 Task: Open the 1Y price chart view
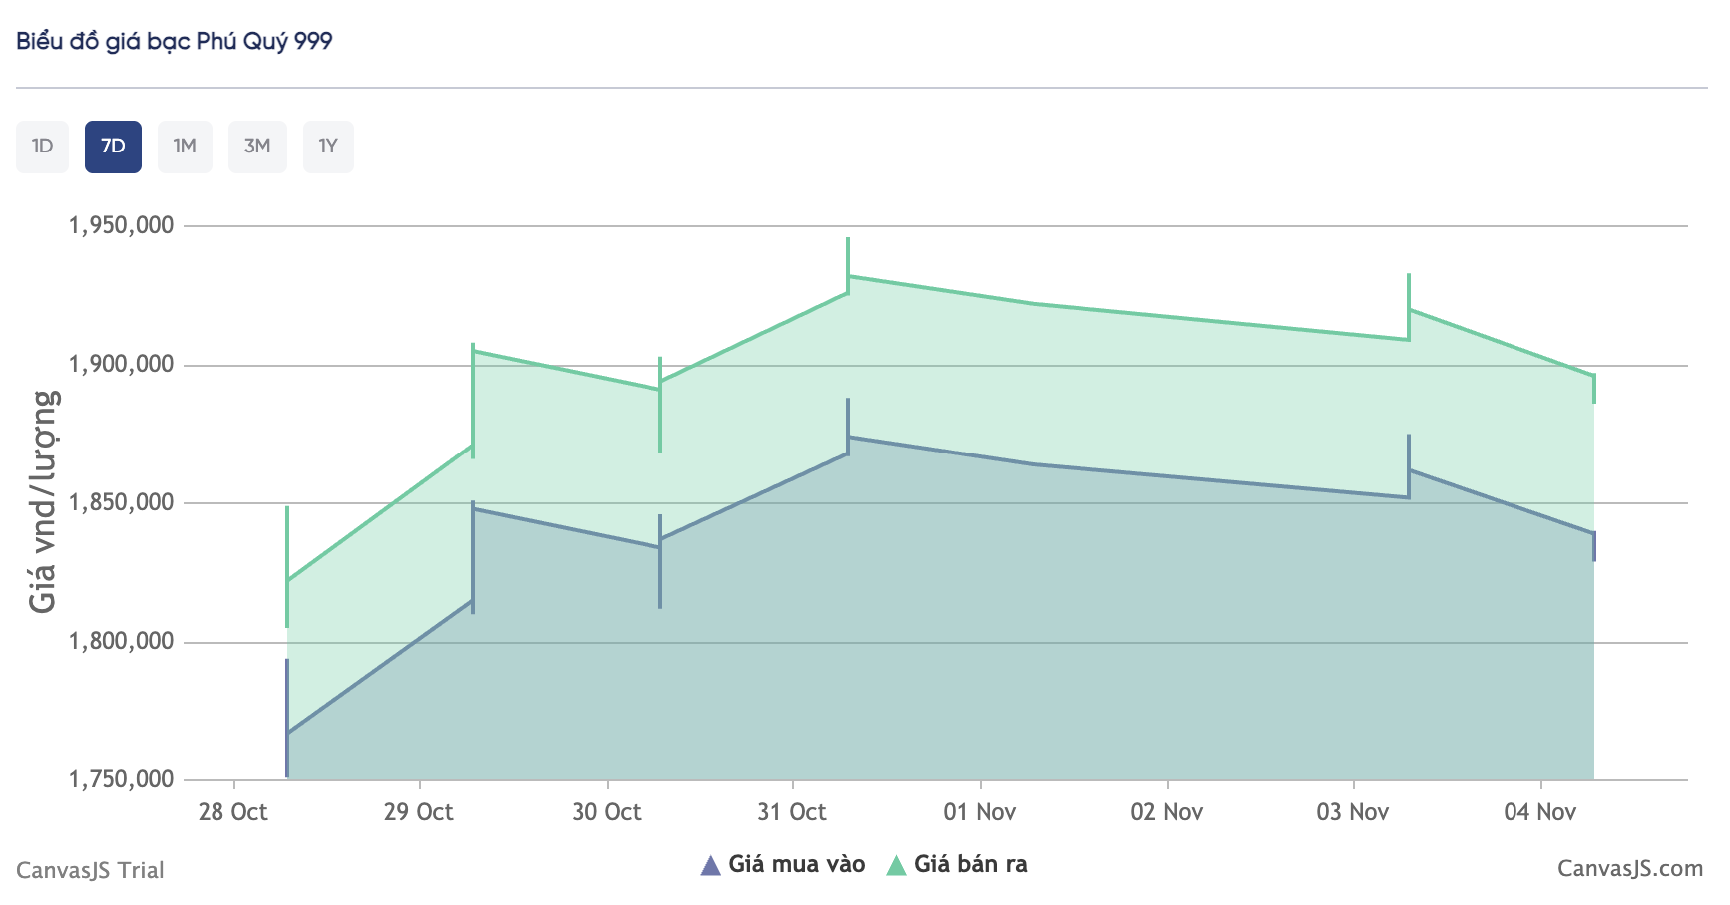[x=328, y=147]
